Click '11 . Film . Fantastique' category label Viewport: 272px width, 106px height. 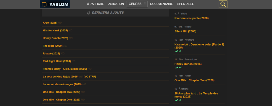point(185,60)
